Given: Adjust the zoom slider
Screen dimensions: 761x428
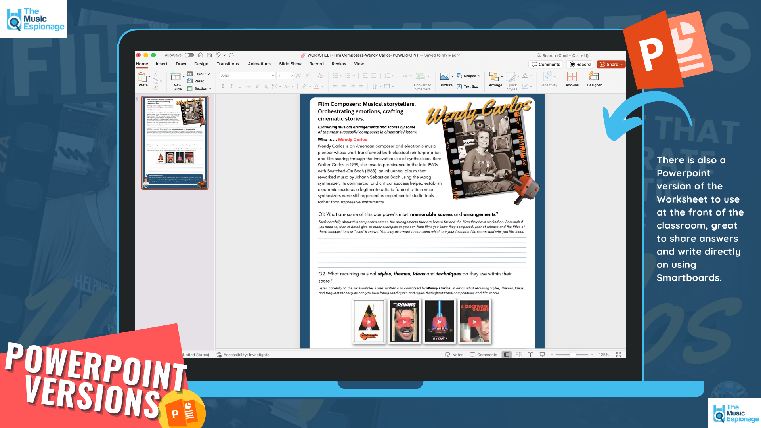Looking at the screenshot, I should (572, 355).
